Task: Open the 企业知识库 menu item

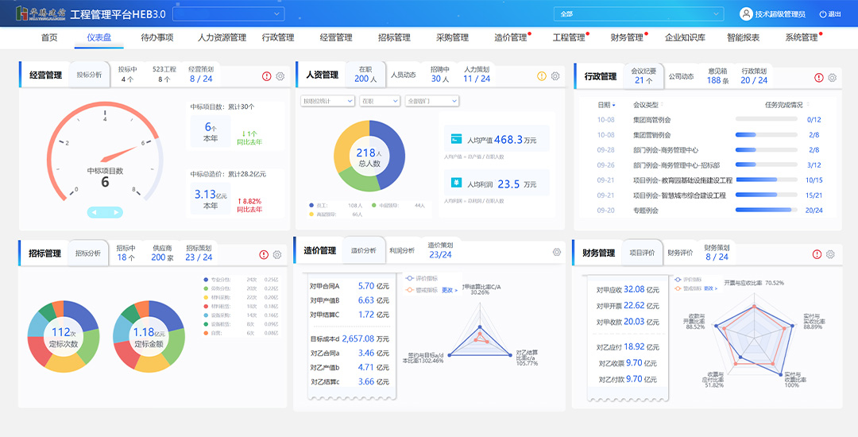Action: coord(685,37)
